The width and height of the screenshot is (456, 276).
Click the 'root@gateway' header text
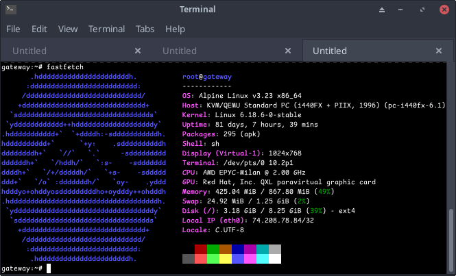tap(207, 77)
